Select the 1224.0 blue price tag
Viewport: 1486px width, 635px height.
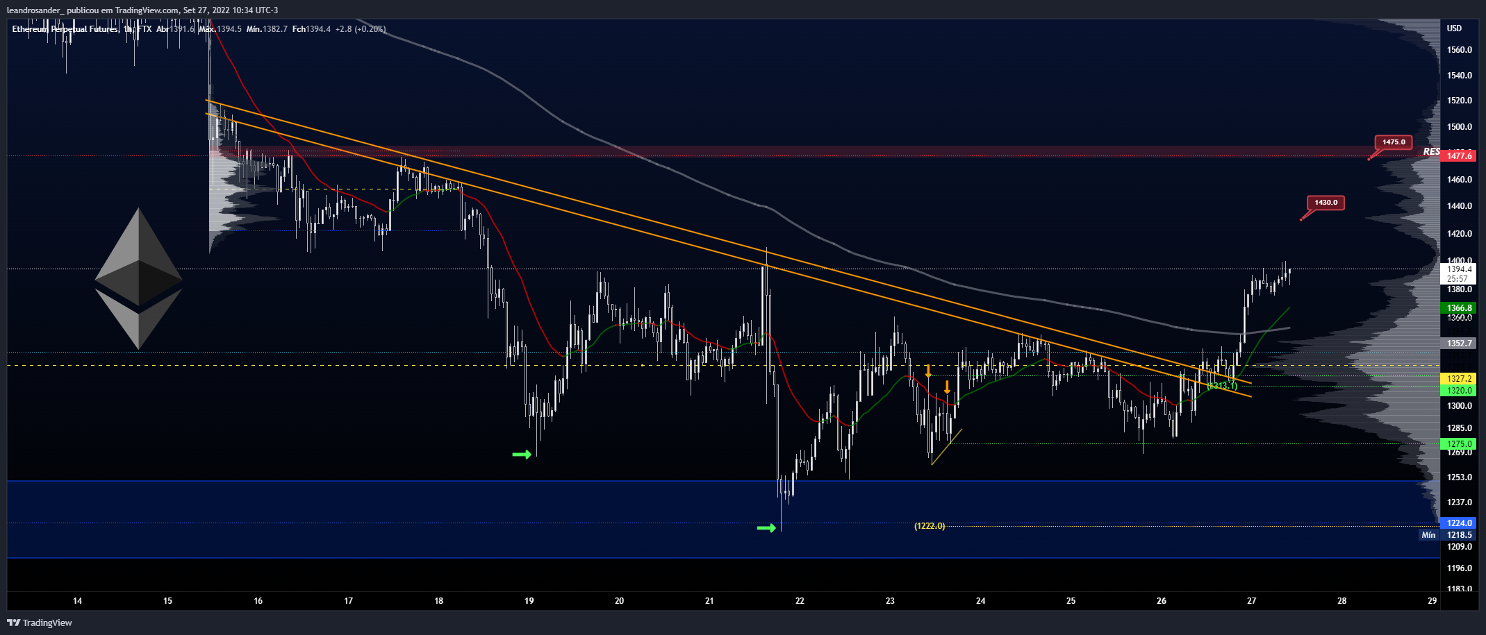coord(1459,523)
